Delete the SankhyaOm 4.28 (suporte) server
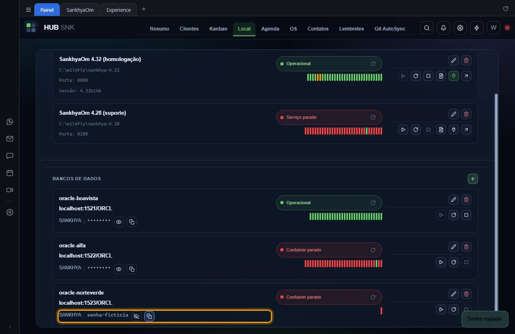 click(467, 114)
